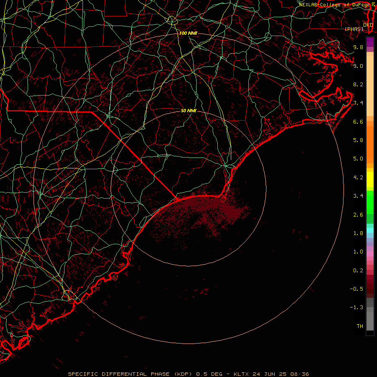Select the 9.0 value on the color scale
The width and height of the screenshot is (377, 377).
click(x=358, y=66)
